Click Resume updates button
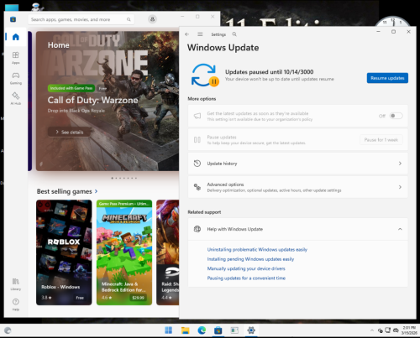The width and height of the screenshot is (420, 338). 387,78
